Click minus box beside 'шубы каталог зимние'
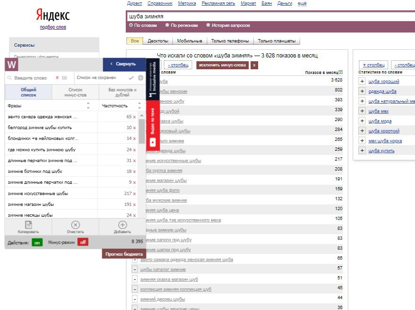Screen dimensions: 415x310 pyautogui.click(x=135, y=269)
